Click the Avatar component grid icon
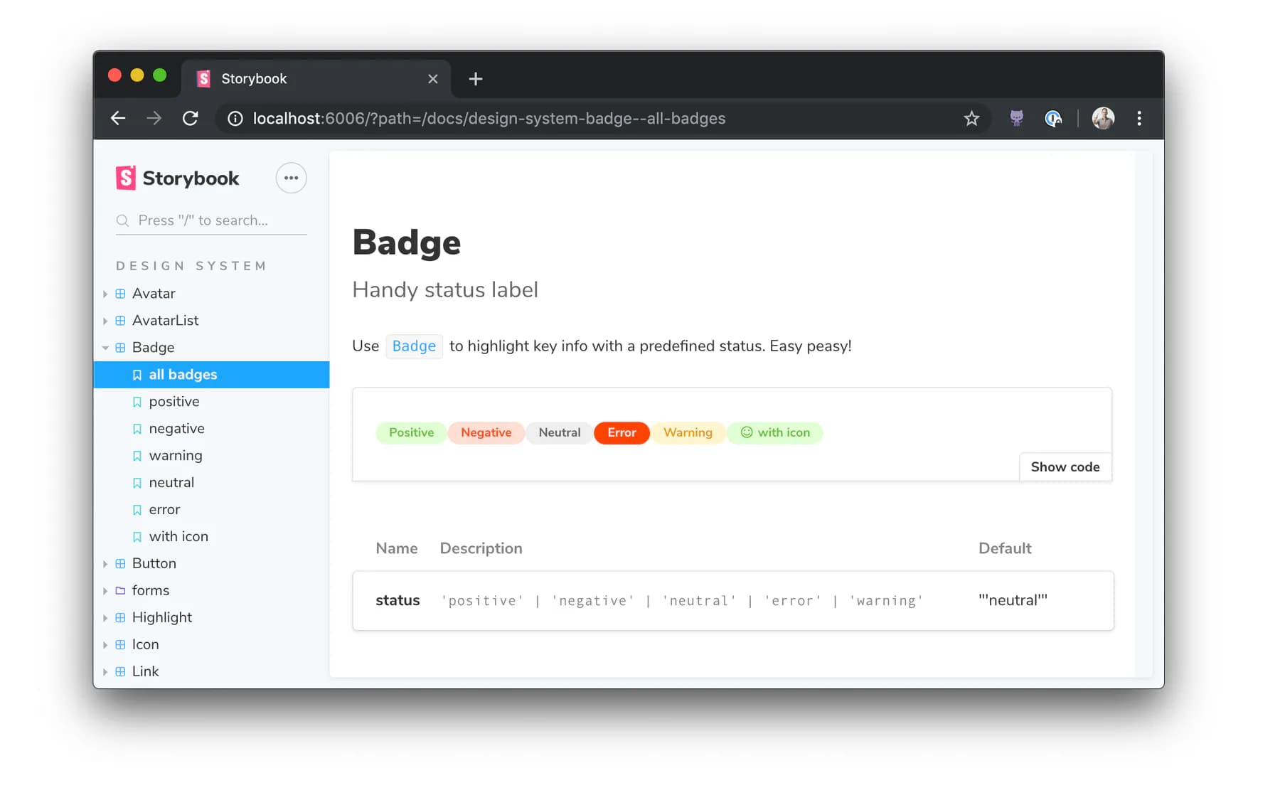The width and height of the screenshot is (1280, 800). click(x=120, y=293)
